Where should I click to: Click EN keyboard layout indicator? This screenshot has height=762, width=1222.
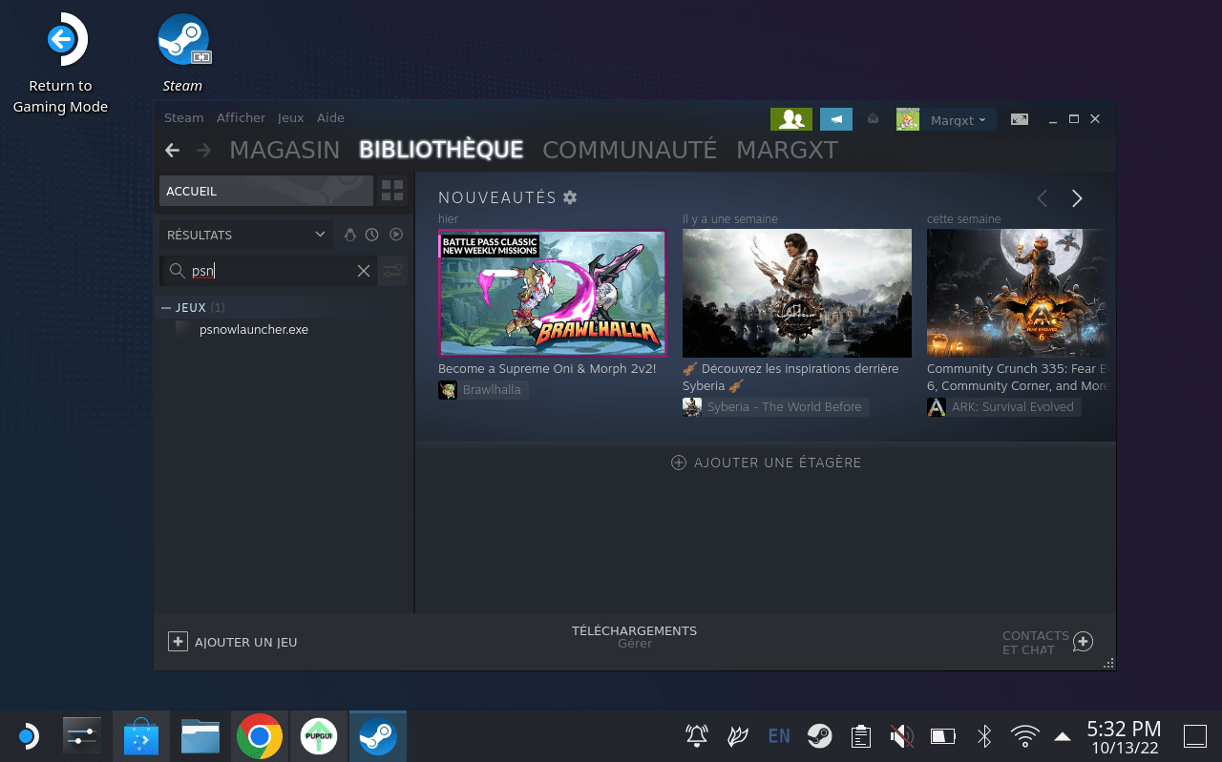(779, 736)
